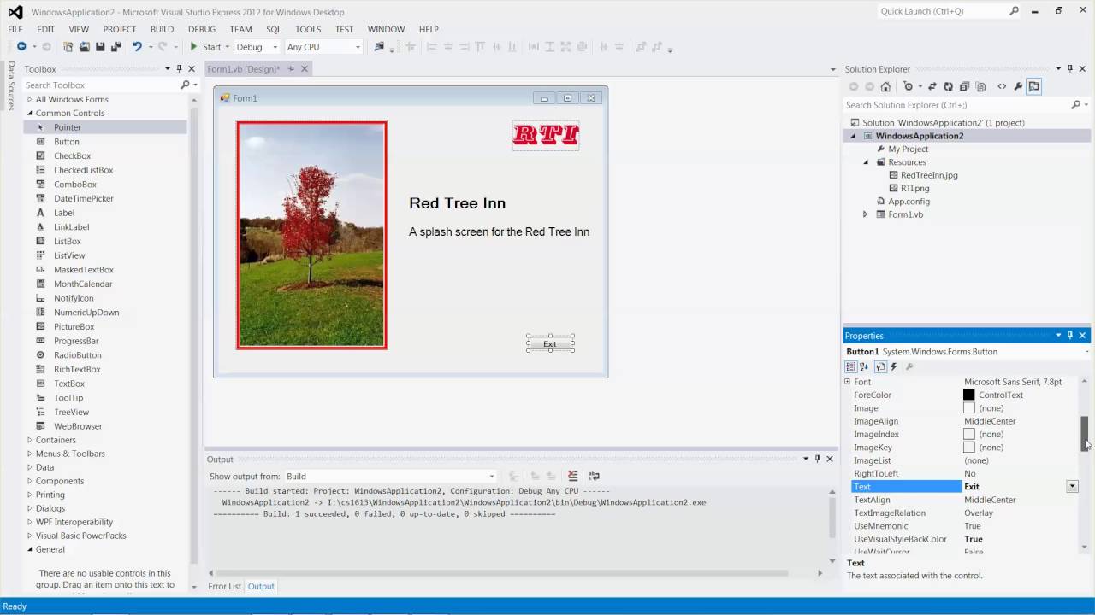The height and width of the screenshot is (615, 1095).
Task: Click the Save toolbar icon
Action: [100, 47]
